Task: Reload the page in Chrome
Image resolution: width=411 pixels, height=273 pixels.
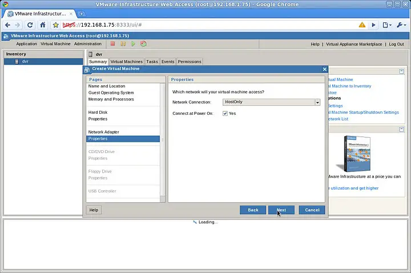Action: 30,25
